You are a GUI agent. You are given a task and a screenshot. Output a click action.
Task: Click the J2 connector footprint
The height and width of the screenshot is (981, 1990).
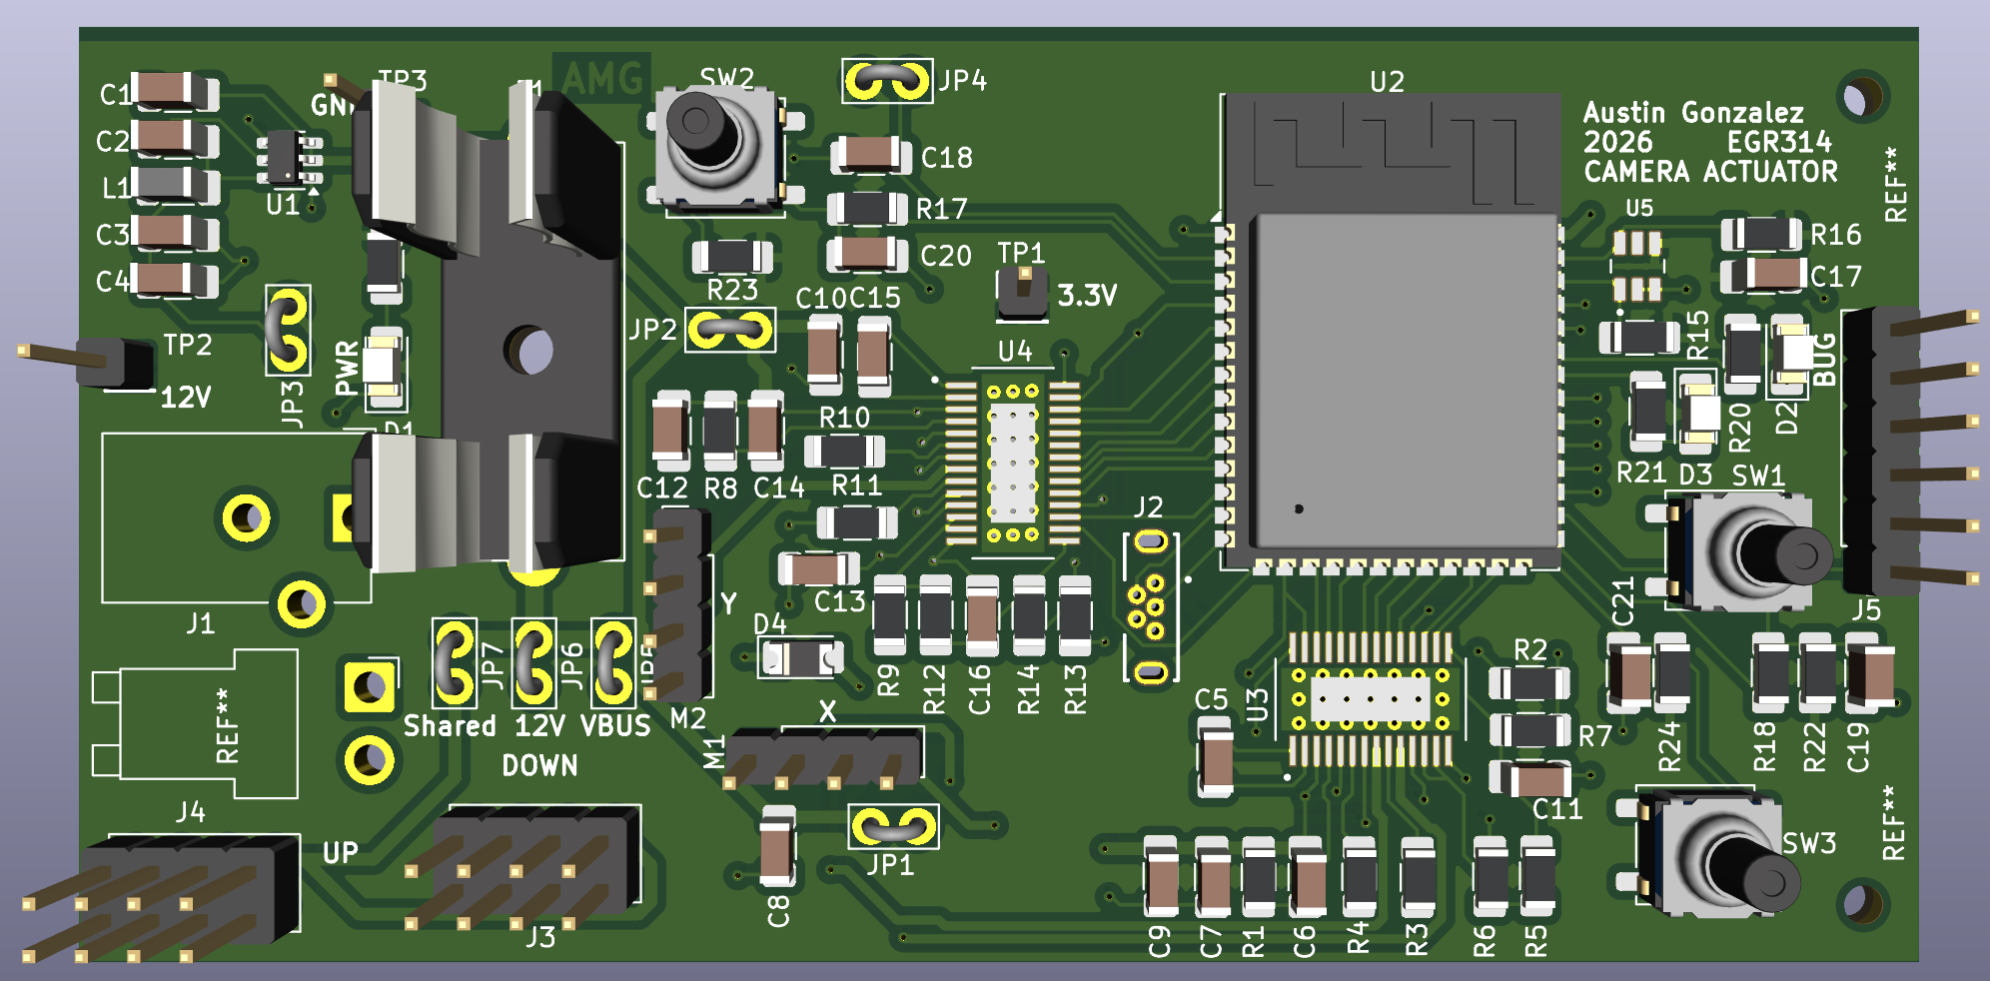(x=1151, y=608)
